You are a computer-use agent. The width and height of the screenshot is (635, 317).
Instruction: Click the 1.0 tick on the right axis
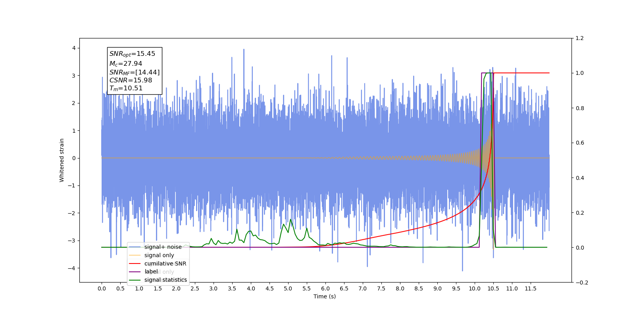coord(580,73)
